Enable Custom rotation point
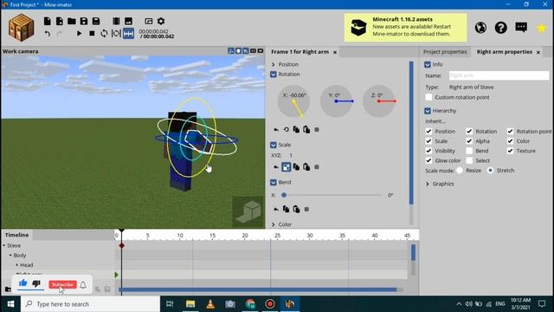This screenshot has height=312, width=554. click(428, 97)
